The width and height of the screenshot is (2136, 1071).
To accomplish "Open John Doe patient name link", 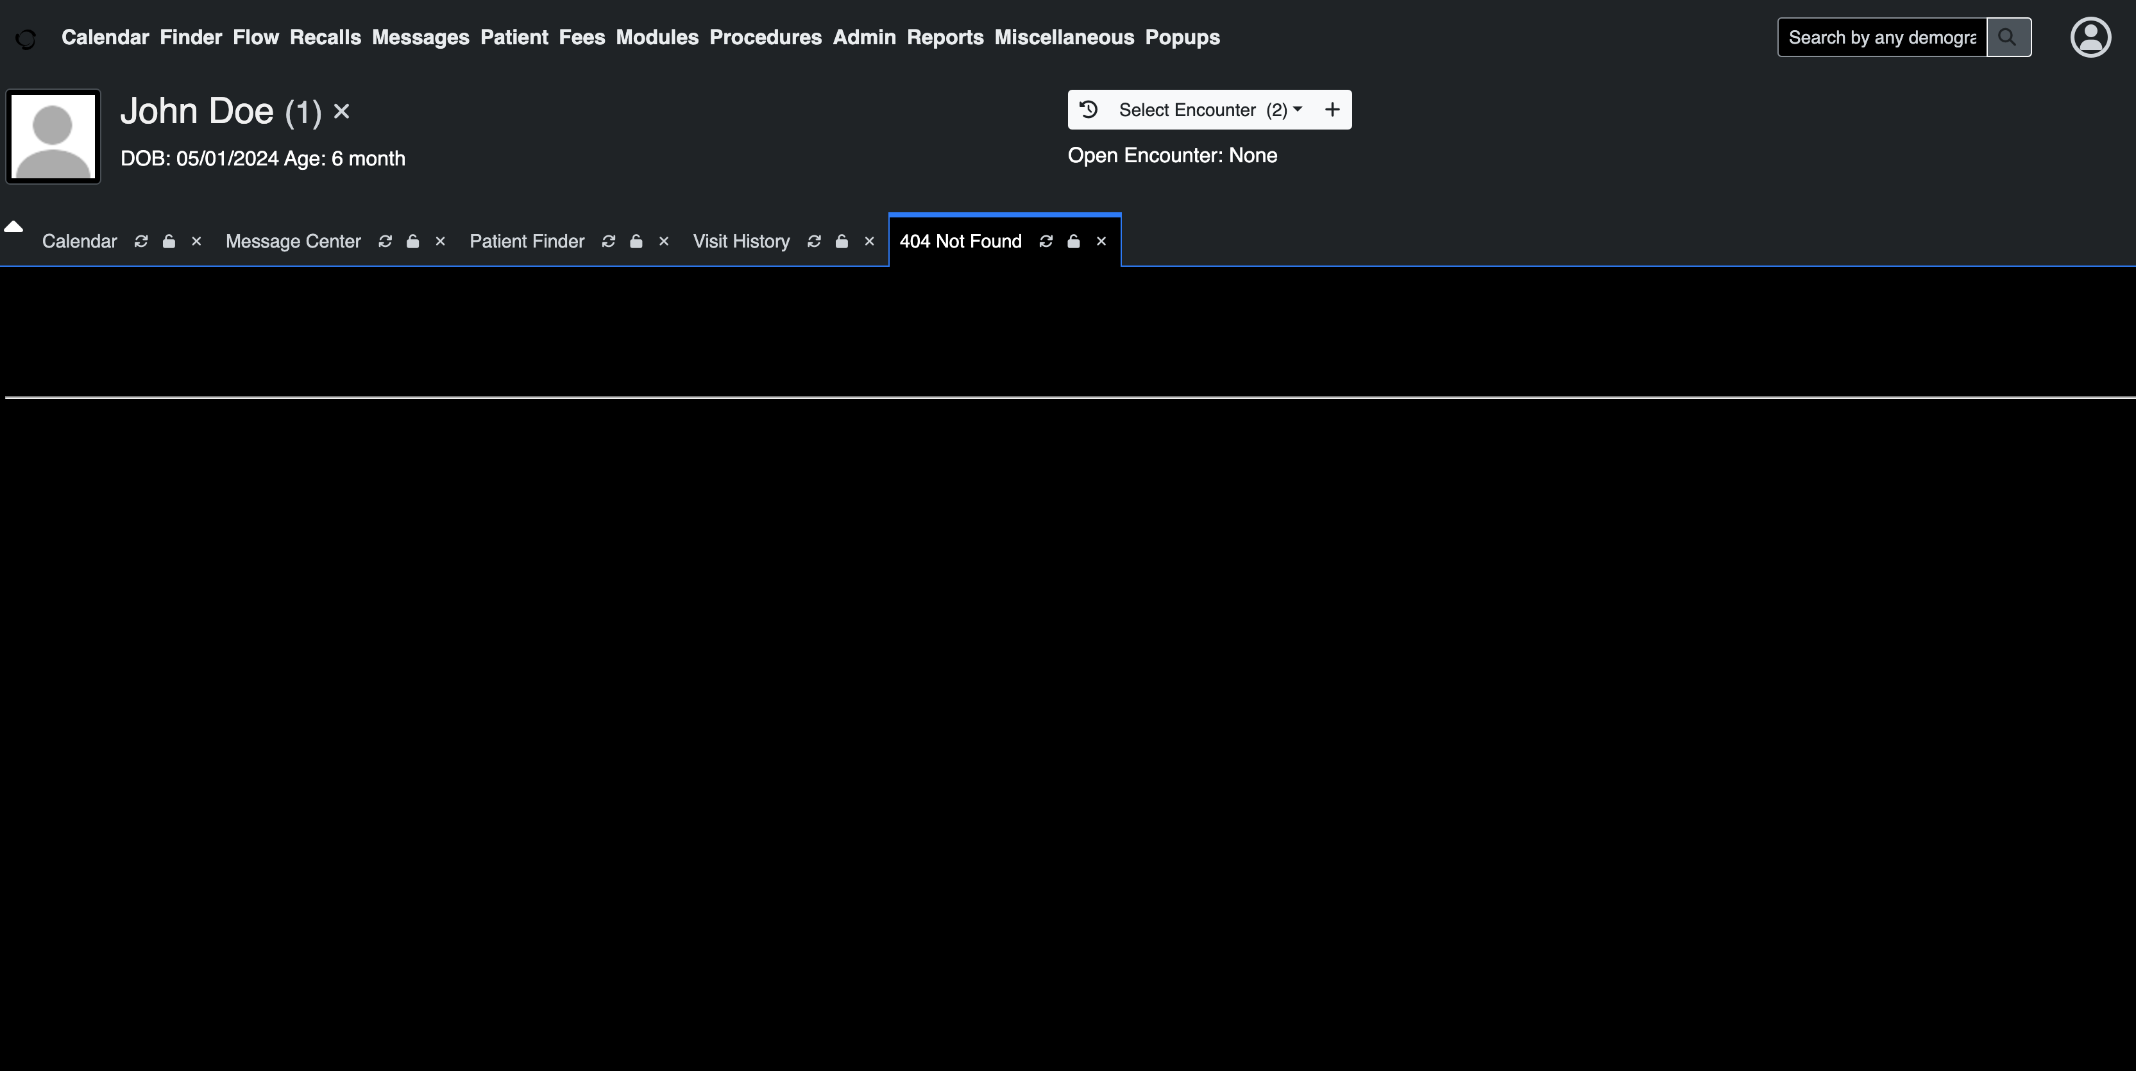I will tap(196, 110).
